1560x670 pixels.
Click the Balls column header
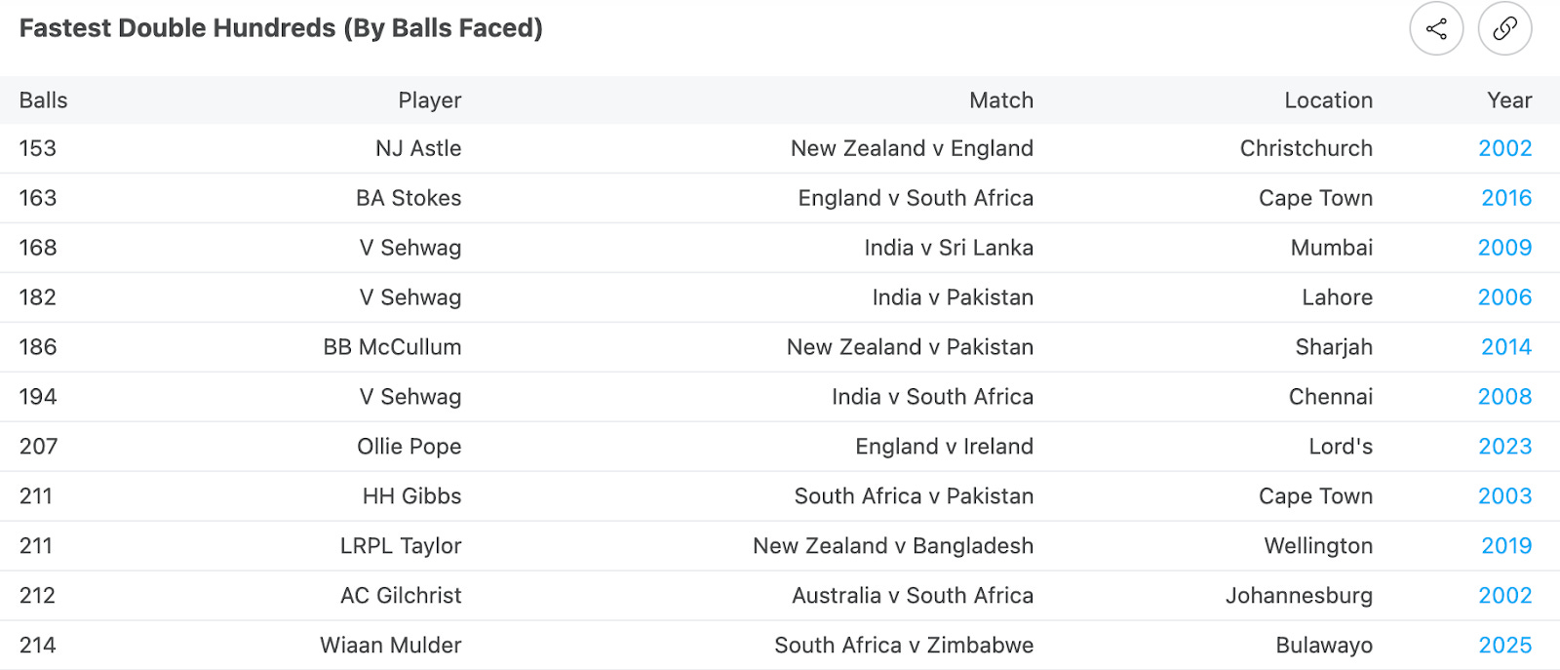pyautogui.click(x=44, y=100)
